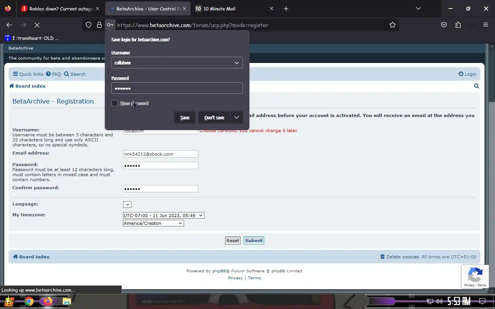The height and width of the screenshot is (309, 495).
Task: Open the forum Search link
Action: (75, 74)
